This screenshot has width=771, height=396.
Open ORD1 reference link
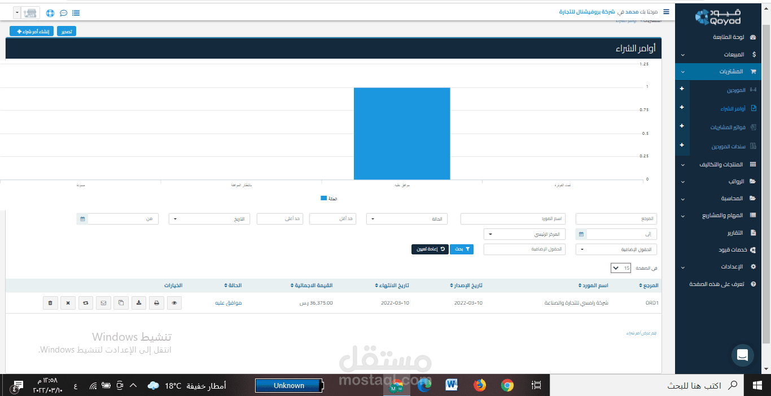(x=652, y=303)
